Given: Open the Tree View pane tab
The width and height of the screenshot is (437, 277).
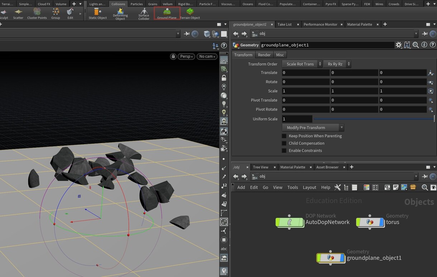Looking at the screenshot, I should [260, 167].
